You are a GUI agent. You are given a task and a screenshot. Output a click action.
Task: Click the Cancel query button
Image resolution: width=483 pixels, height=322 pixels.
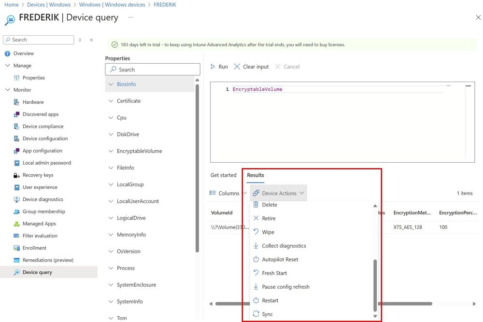coord(287,67)
